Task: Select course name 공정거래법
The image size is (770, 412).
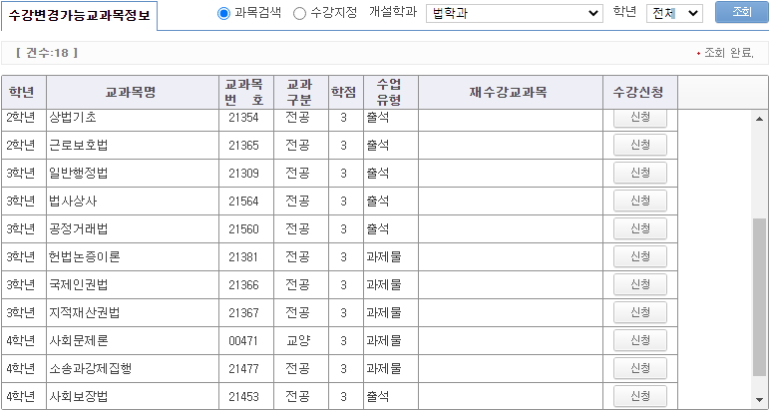Action: [x=79, y=229]
